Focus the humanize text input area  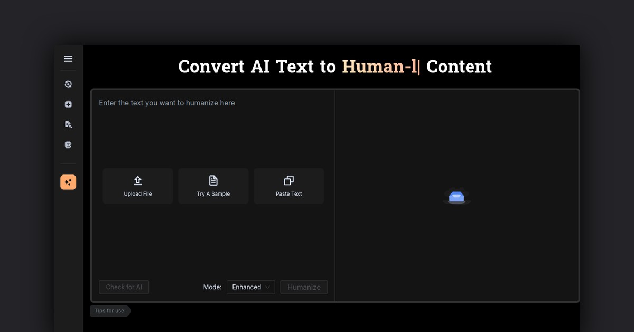tap(213, 132)
